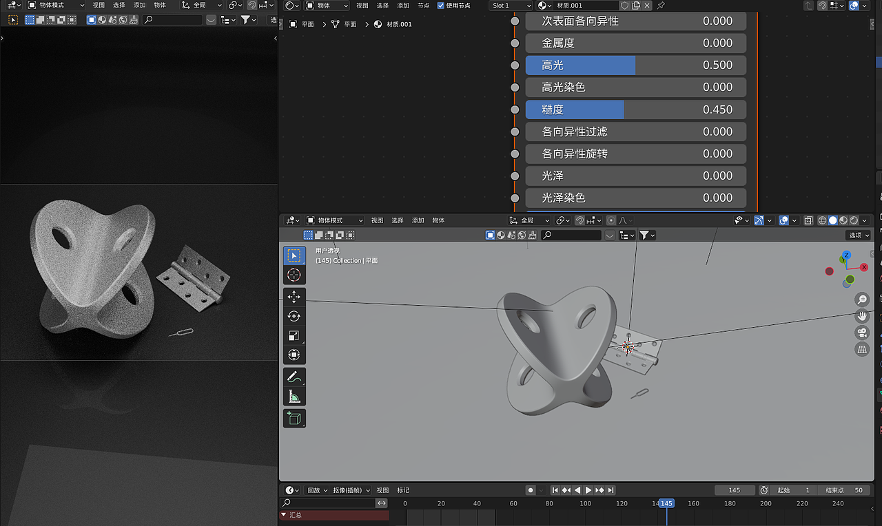Activate the Rotate tool
Viewport: 882px width, 526px height.
pyautogui.click(x=294, y=316)
